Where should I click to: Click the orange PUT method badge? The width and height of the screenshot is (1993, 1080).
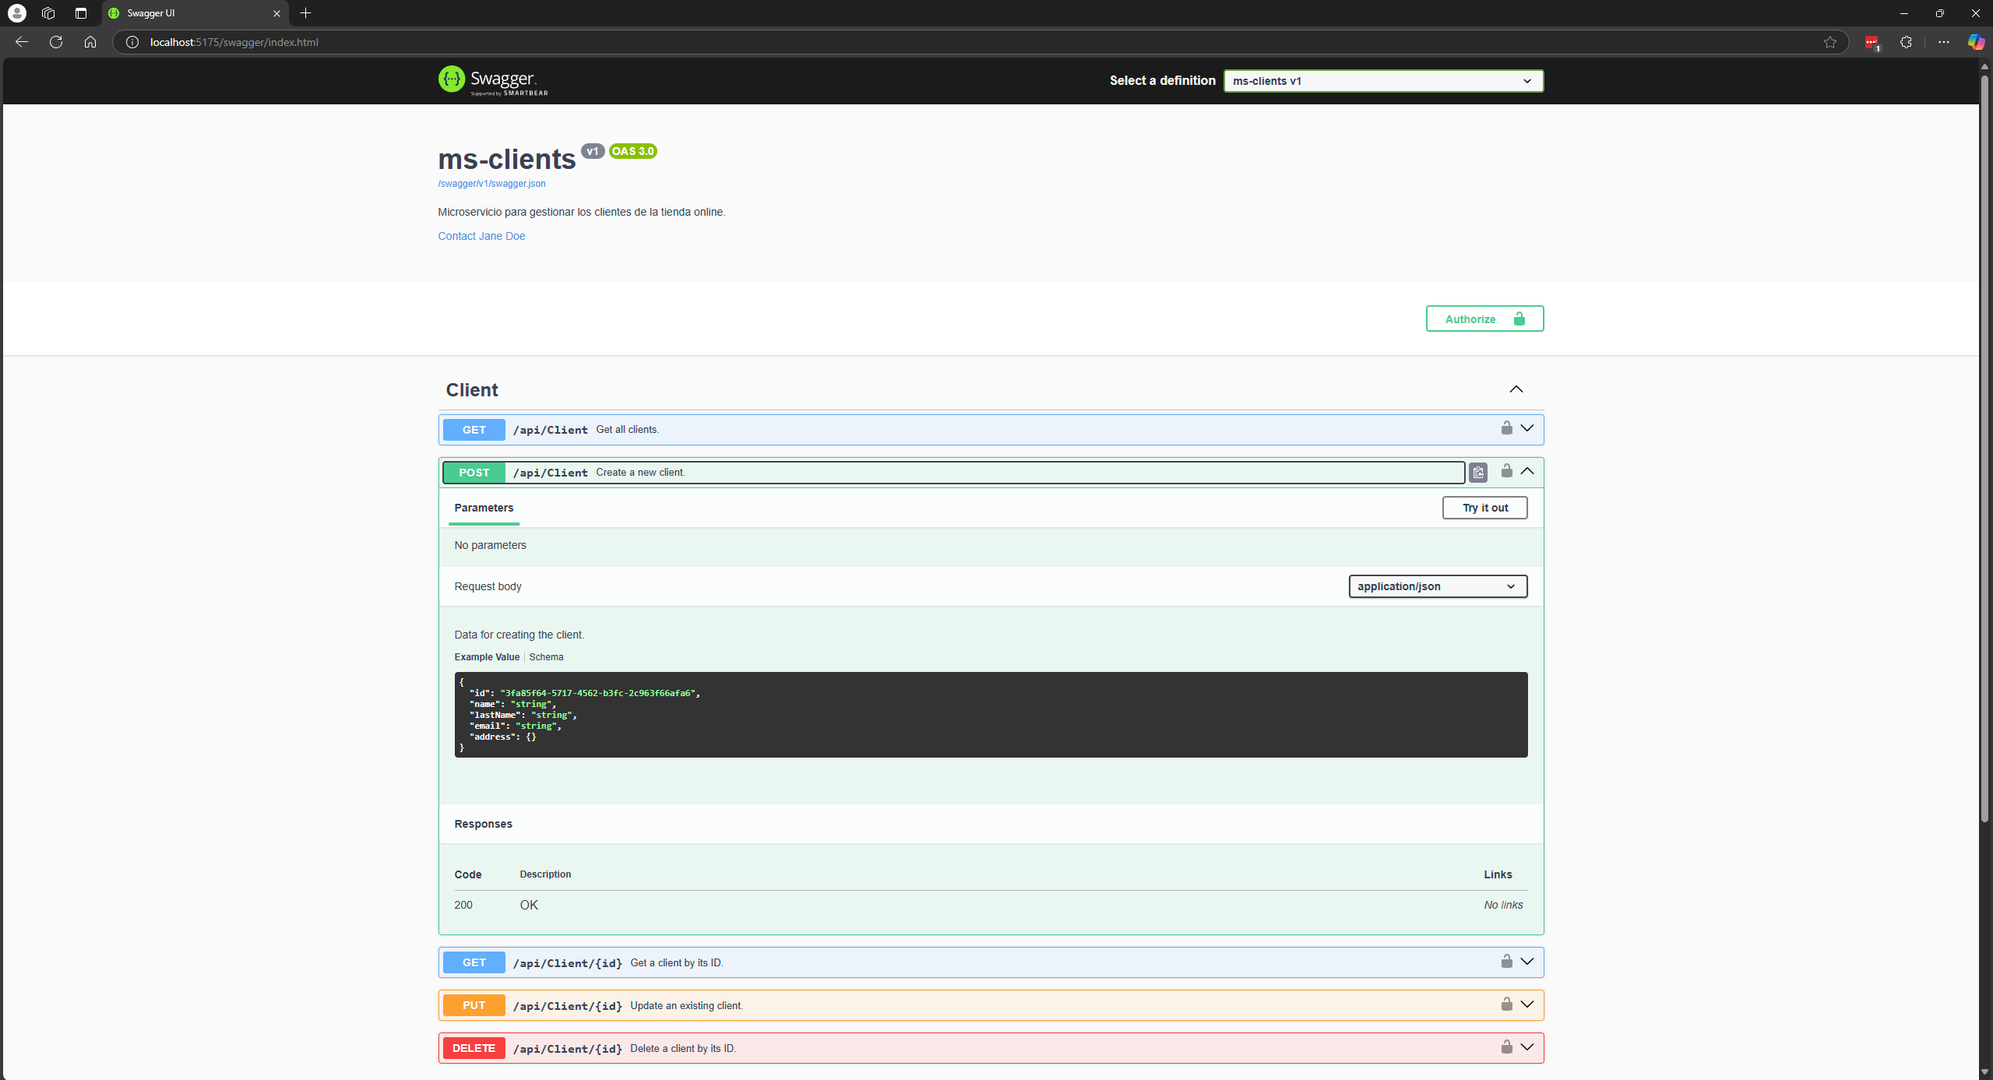474,1005
